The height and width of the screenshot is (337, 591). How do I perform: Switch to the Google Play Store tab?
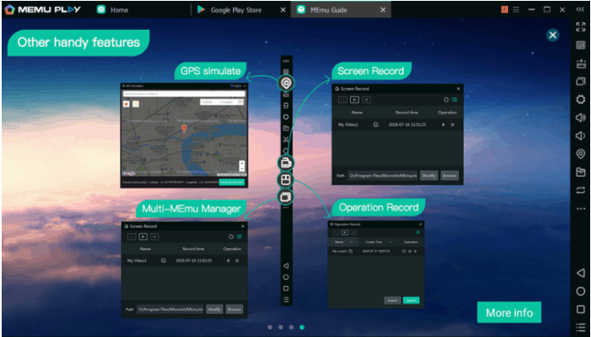click(236, 10)
